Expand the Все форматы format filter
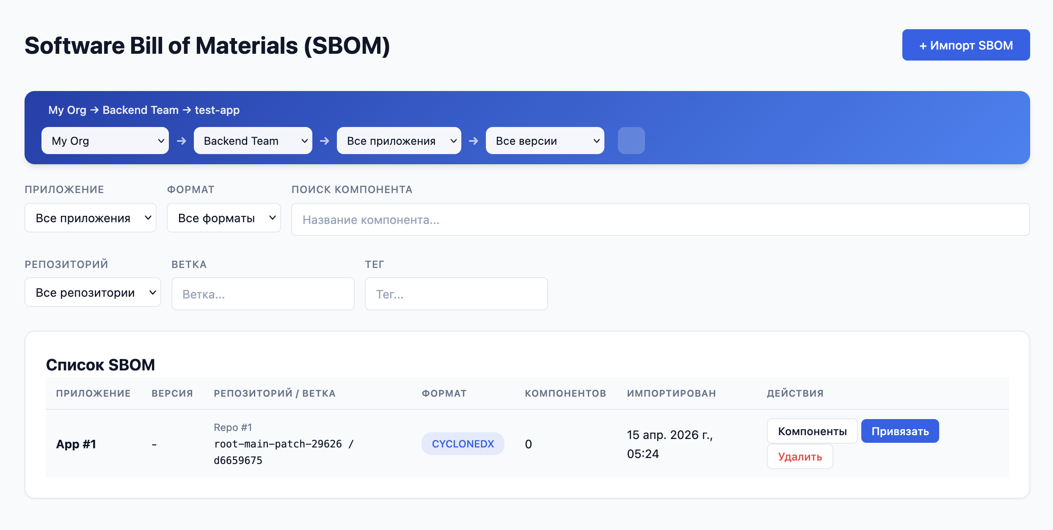This screenshot has width=1053, height=530. (x=223, y=218)
